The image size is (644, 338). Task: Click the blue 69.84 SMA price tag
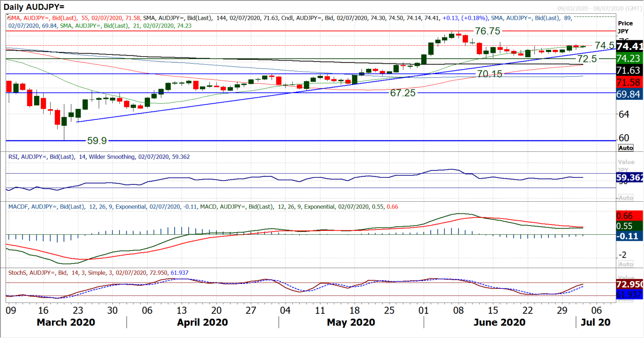click(629, 94)
